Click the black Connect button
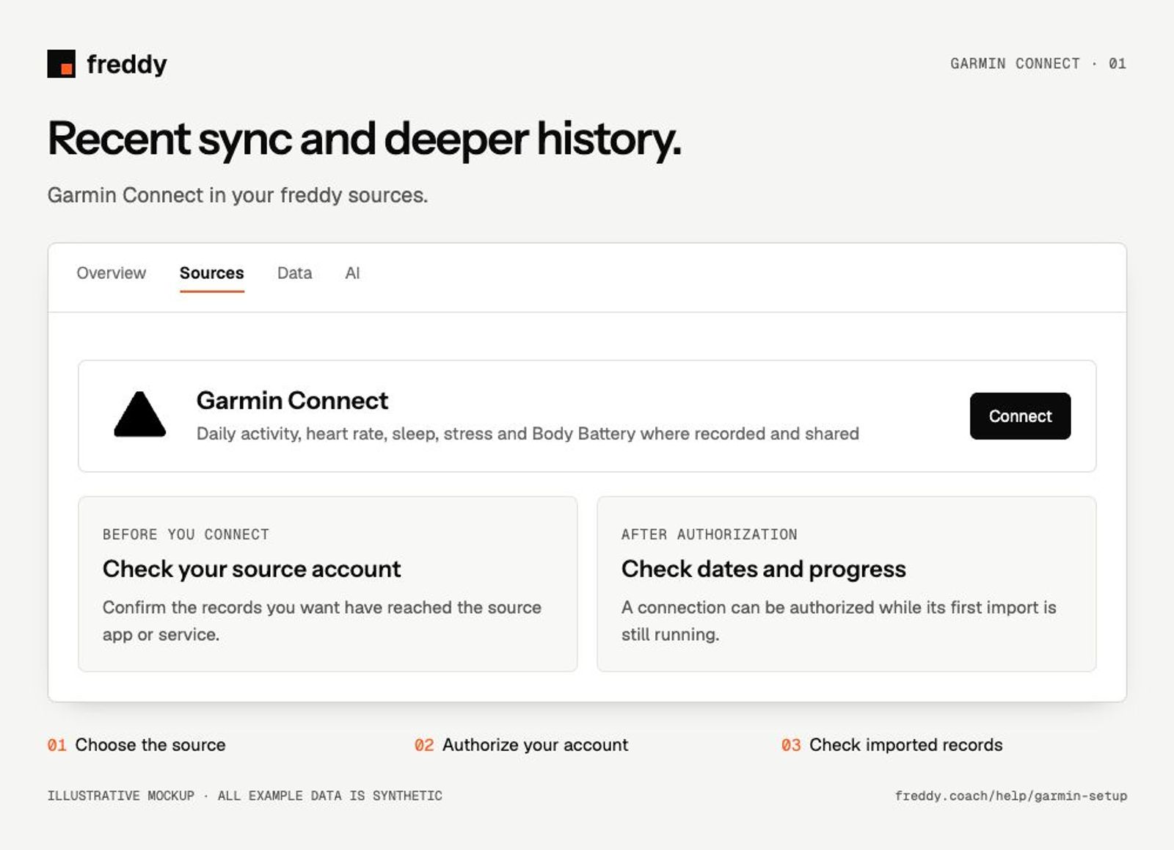The image size is (1174, 850). [1020, 416]
